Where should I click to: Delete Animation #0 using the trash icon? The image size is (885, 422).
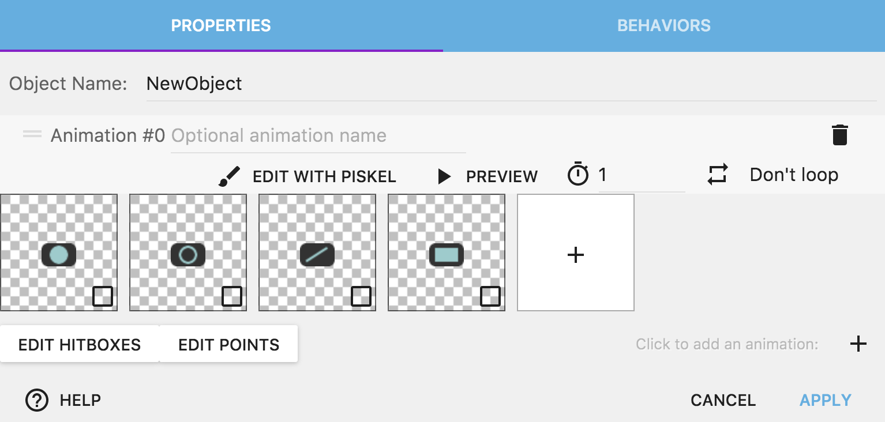pyautogui.click(x=839, y=134)
